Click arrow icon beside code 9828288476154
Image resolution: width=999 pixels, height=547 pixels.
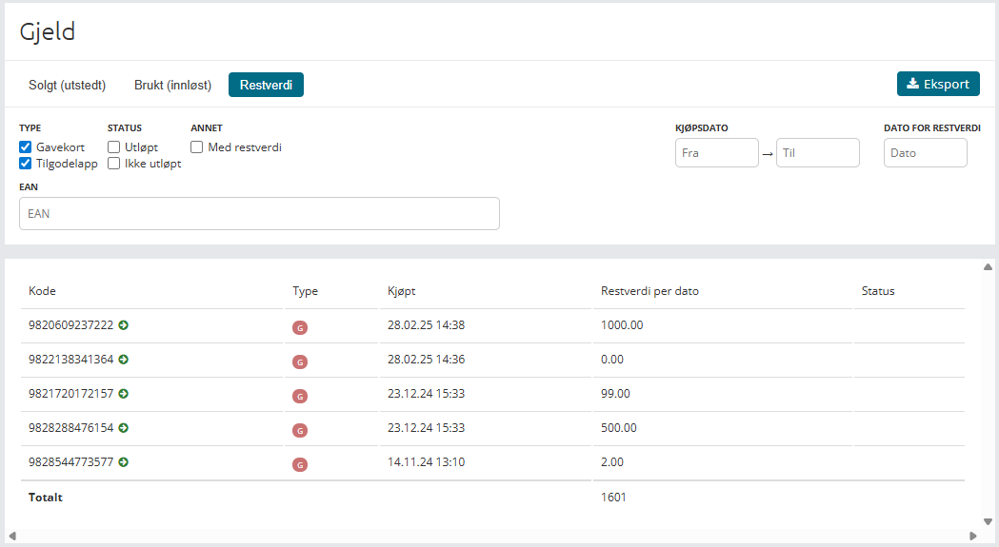coord(124,428)
